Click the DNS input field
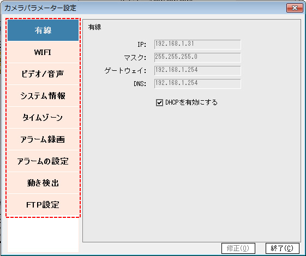The width and height of the screenshot is (306, 256). (x=197, y=83)
